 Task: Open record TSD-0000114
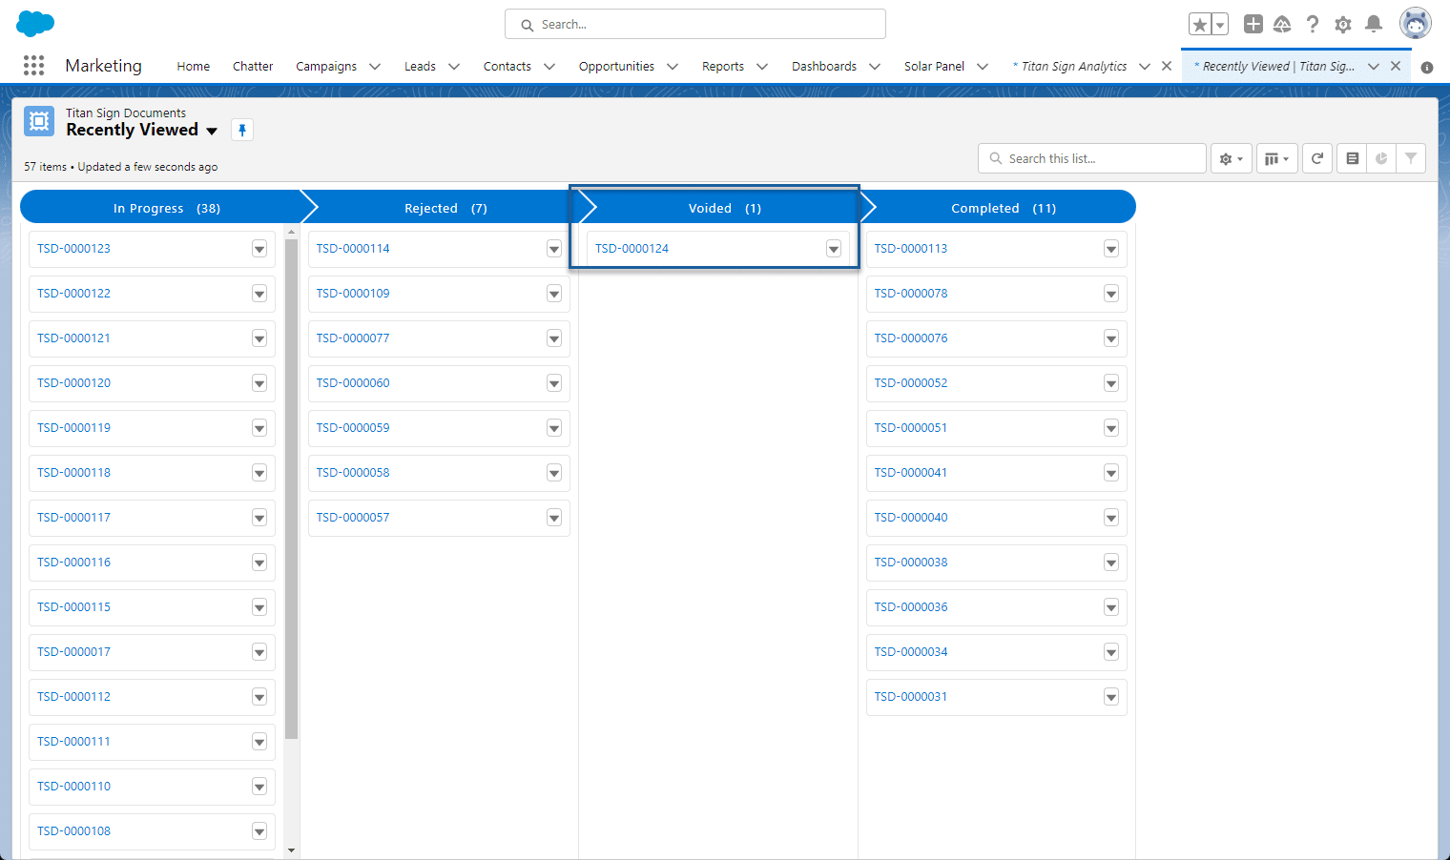point(353,249)
